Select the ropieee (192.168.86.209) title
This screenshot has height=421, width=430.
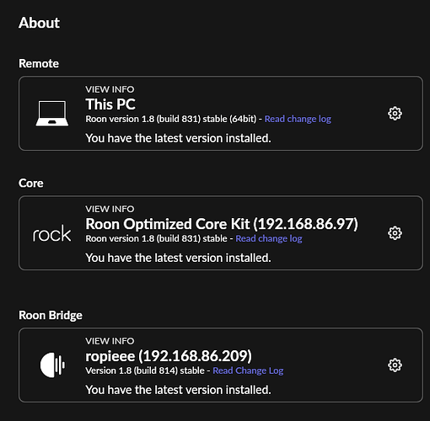(x=169, y=356)
